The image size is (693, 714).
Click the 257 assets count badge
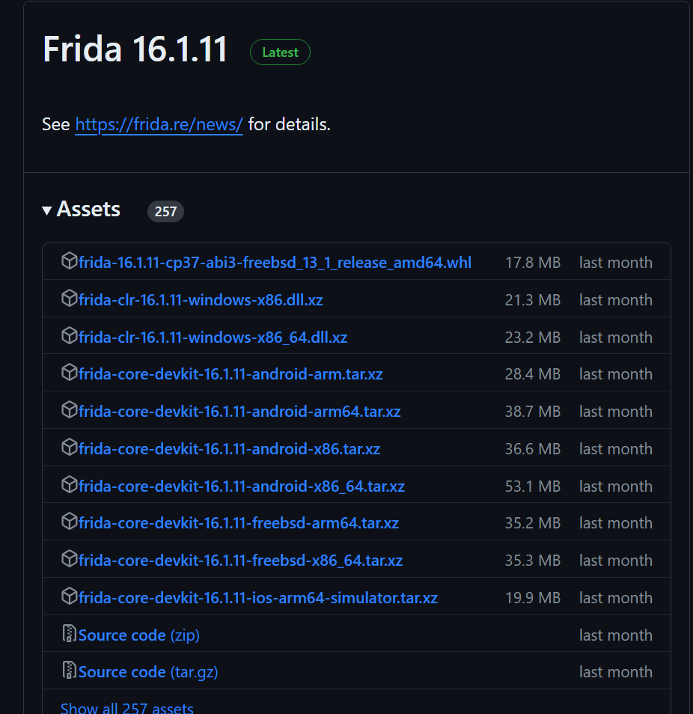165,211
